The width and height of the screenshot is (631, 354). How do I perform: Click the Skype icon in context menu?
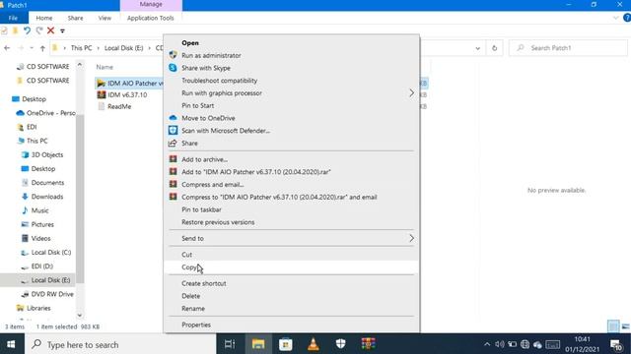173,68
